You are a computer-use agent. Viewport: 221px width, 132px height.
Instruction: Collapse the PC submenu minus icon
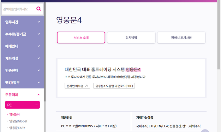37,105
